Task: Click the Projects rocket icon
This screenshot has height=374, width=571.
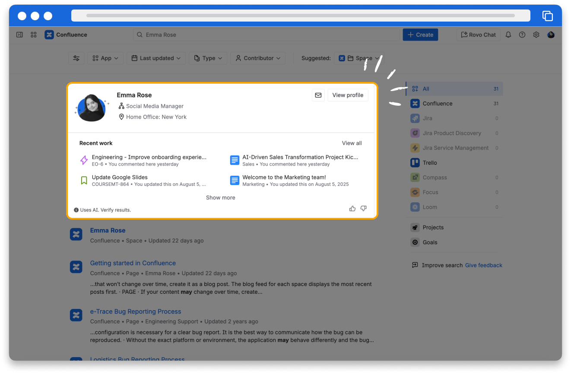Action: click(415, 228)
